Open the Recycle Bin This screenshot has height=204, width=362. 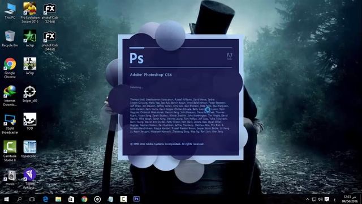click(10, 39)
